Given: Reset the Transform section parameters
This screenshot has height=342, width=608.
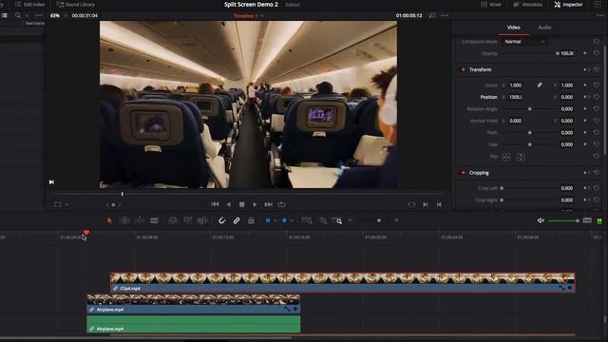Looking at the screenshot, I should pos(597,69).
